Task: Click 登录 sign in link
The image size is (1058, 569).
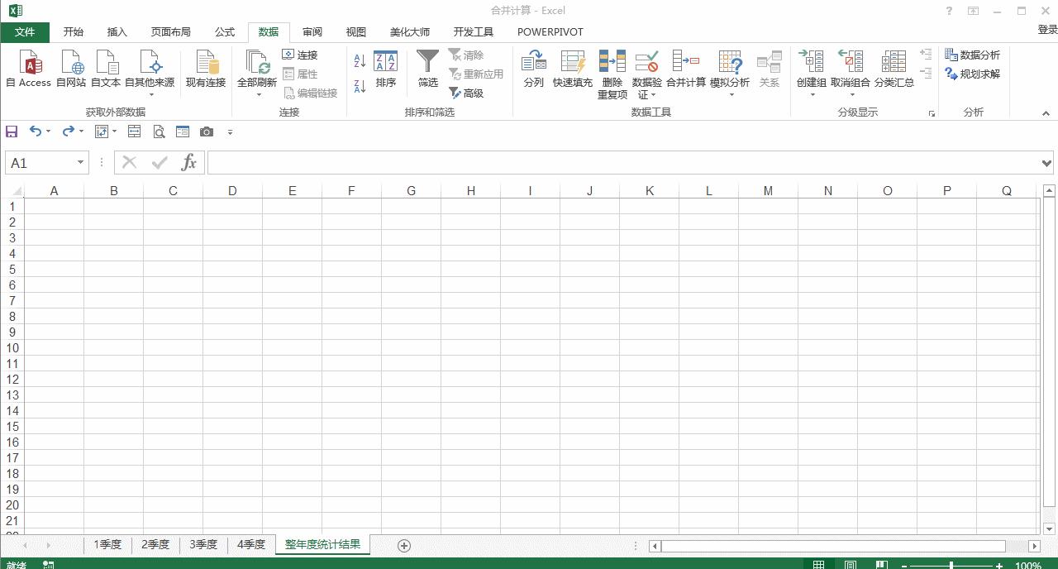Action: coord(1047,29)
